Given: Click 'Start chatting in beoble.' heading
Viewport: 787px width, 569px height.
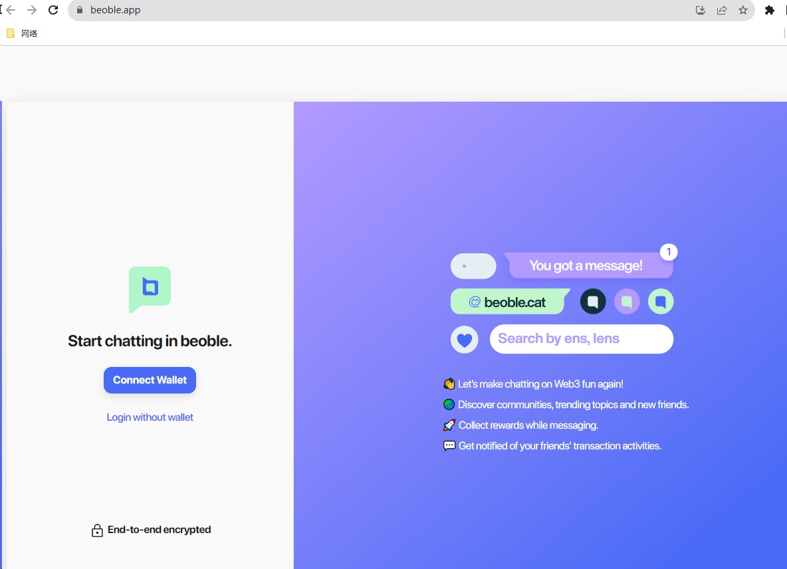Looking at the screenshot, I should click(150, 341).
